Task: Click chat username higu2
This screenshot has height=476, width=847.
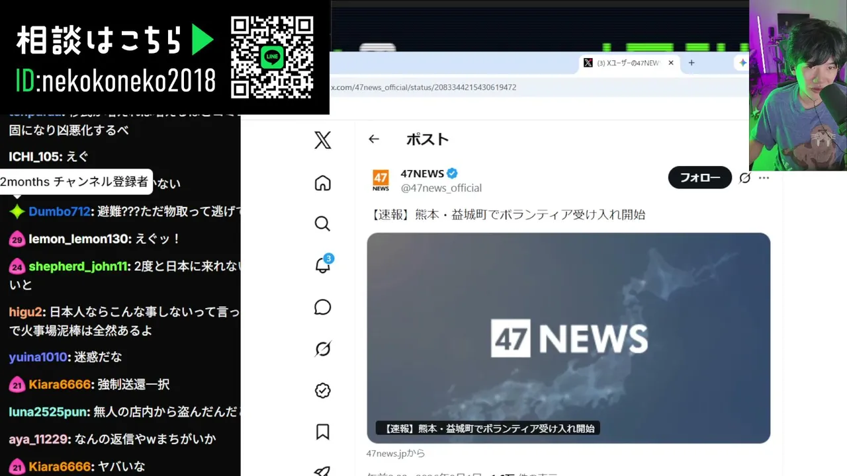Action: [26, 312]
